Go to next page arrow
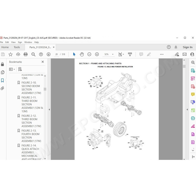This screenshot has height=196, width=196. [48, 54]
